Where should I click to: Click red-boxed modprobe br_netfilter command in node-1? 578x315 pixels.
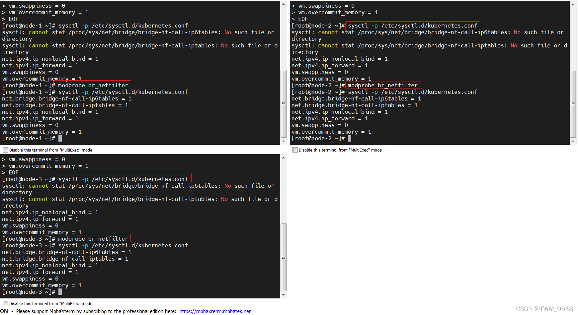tap(93, 85)
